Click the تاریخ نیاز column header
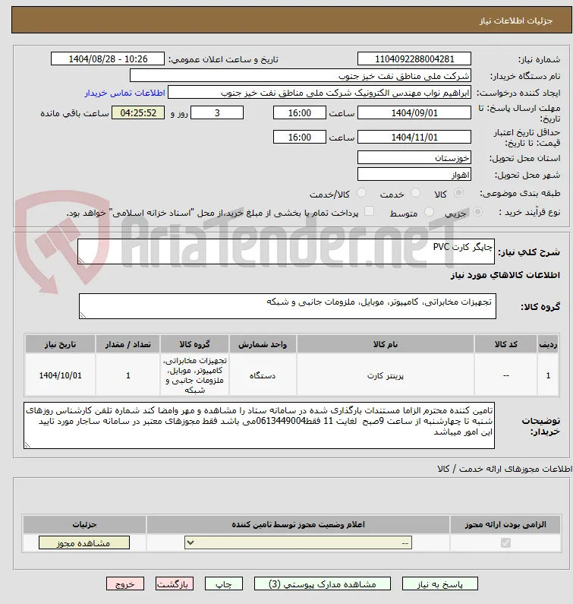 tap(61, 344)
